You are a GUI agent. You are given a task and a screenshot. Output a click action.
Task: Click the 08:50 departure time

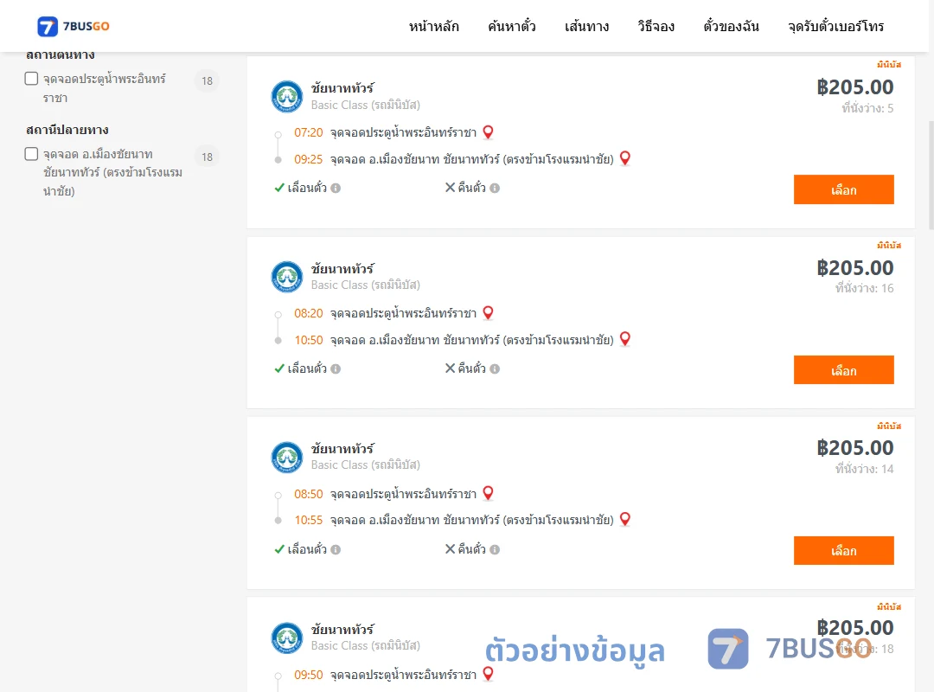(x=309, y=494)
